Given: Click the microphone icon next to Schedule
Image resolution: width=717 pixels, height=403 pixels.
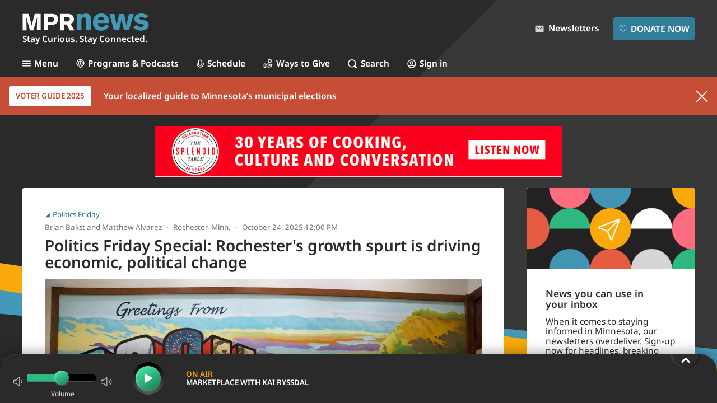Looking at the screenshot, I should coord(200,64).
